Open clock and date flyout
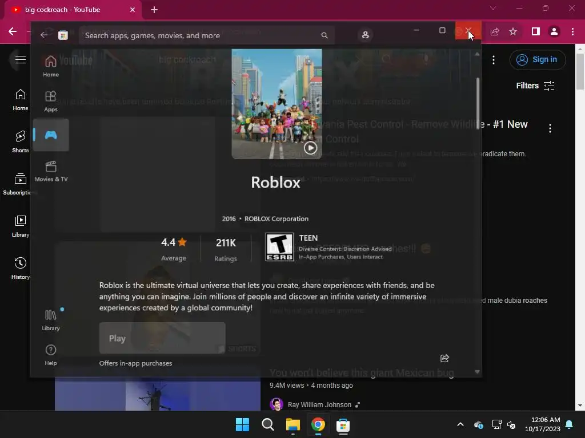This screenshot has height=438, width=585. point(543,424)
